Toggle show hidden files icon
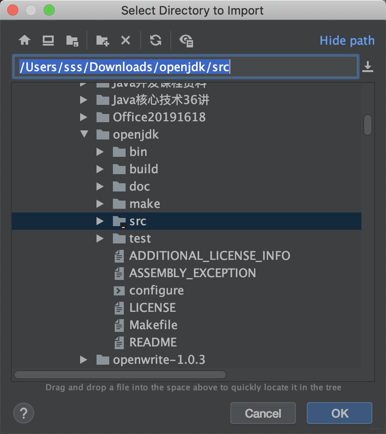The height and width of the screenshot is (434, 386). (186, 41)
